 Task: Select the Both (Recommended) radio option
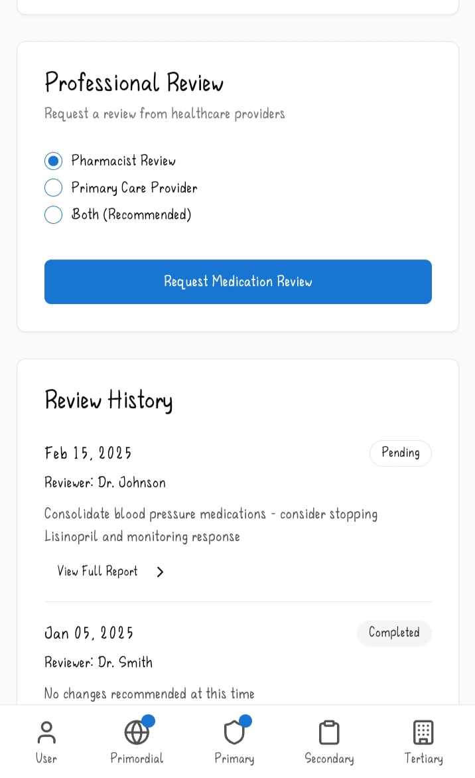tap(54, 215)
